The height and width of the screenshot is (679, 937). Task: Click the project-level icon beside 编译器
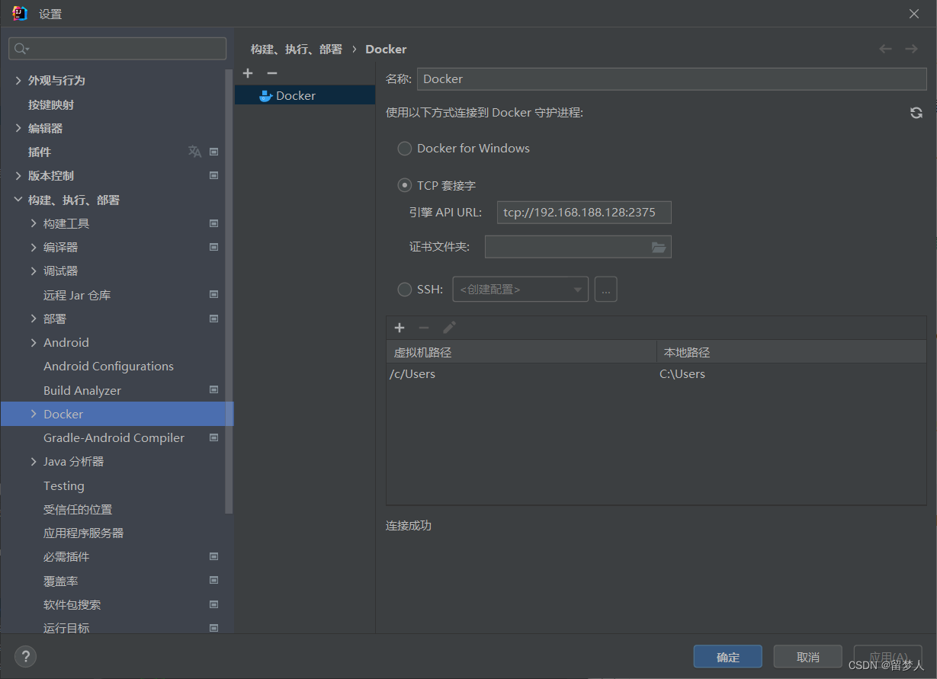click(x=214, y=247)
